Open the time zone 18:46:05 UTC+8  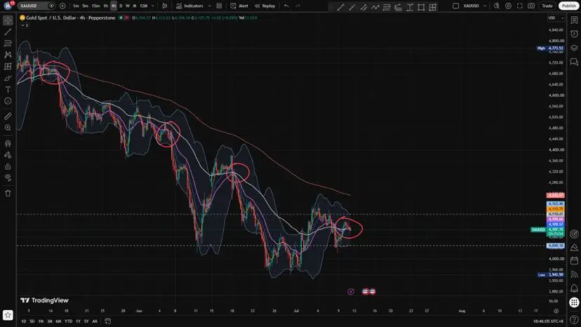(x=548, y=321)
